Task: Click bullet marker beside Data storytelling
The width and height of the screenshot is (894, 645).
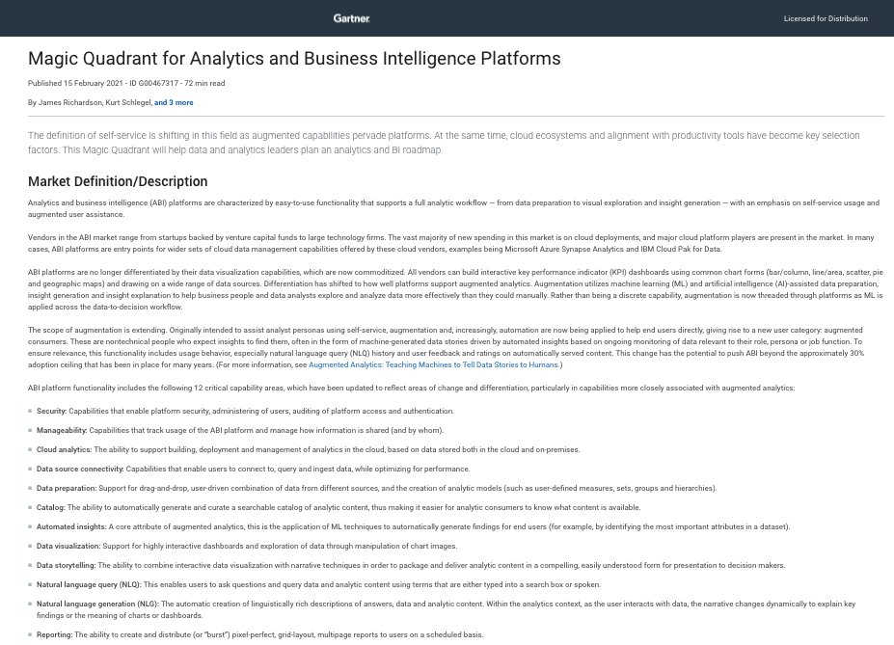Action: point(30,565)
